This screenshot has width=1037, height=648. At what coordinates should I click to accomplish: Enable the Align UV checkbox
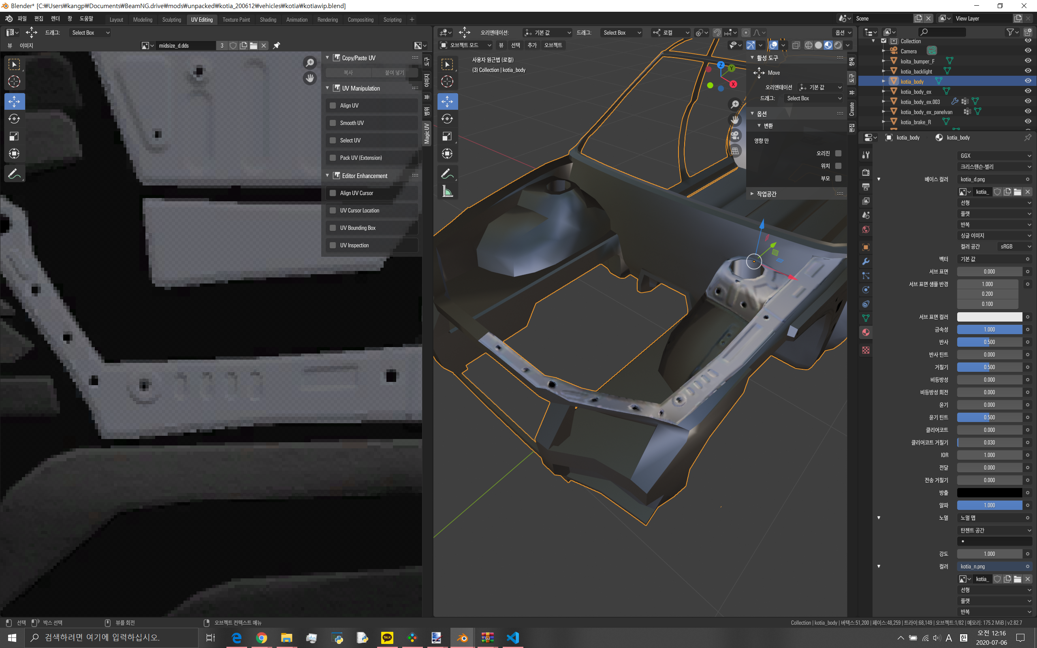tap(333, 105)
